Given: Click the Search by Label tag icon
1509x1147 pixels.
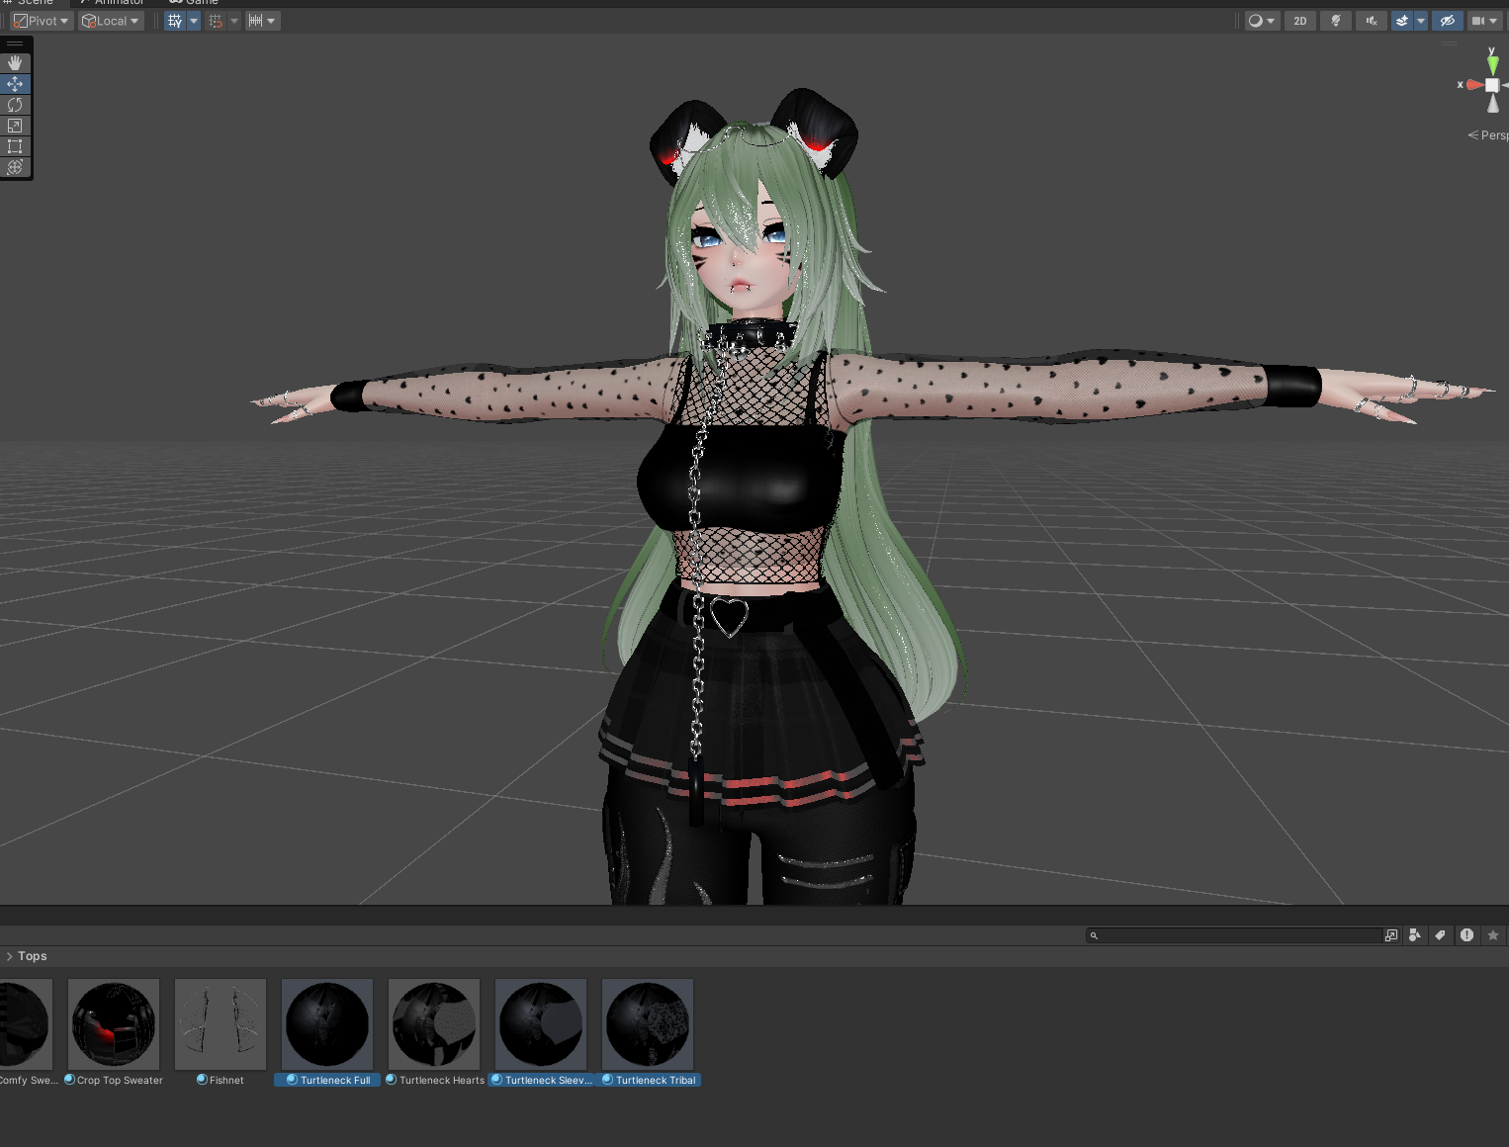Looking at the screenshot, I should coord(1441,935).
